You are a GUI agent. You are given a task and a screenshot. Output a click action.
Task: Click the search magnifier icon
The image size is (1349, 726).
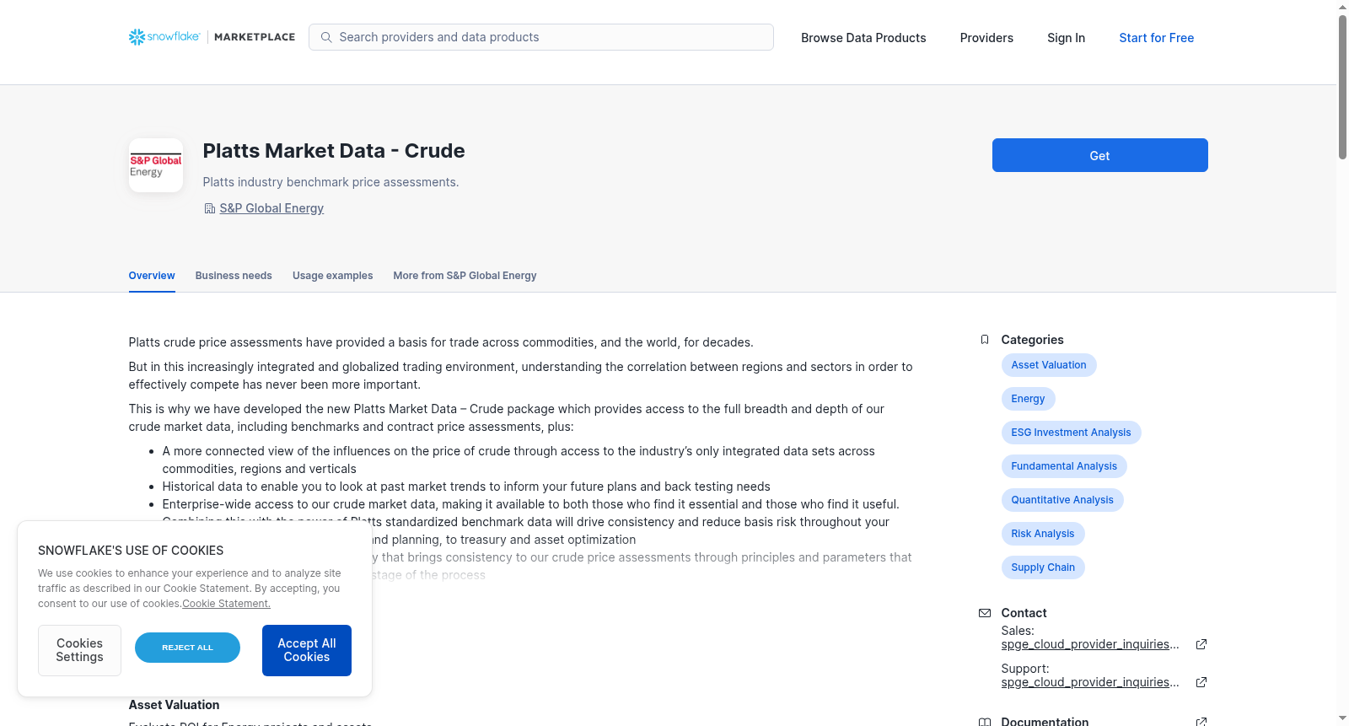point(326,37)
